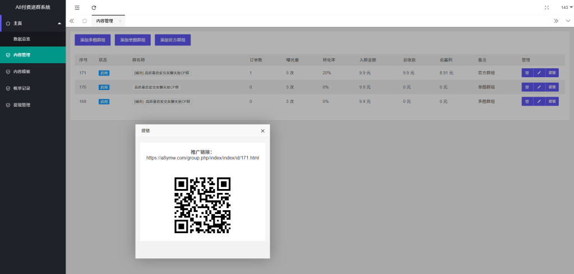The height and width of the screenshot is (274, 574).
Task: Click the 多图群组 remark cell
Action: pyautogui.click(x=487, y=102)
